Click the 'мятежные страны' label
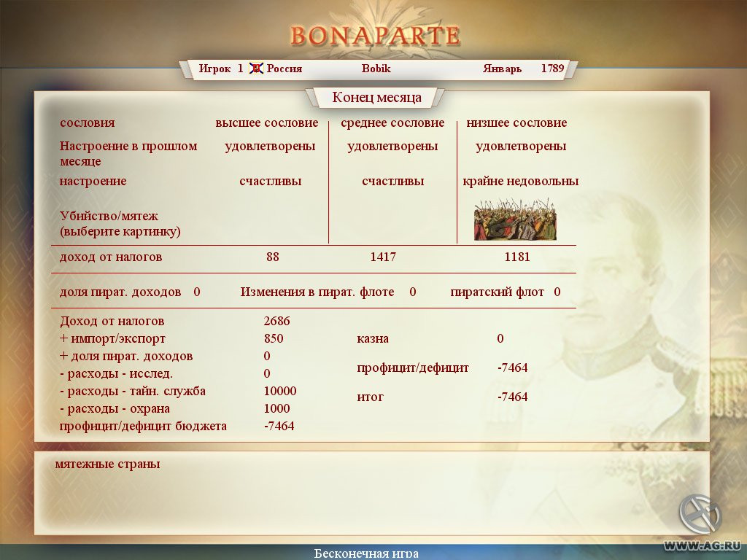The height and width of the screenshot is (560, 747). coord(108,464)
